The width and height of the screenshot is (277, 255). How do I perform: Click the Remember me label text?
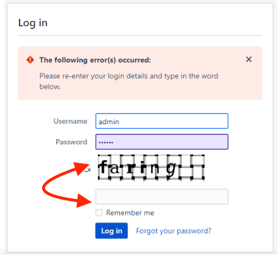click(x=130, y=213)
